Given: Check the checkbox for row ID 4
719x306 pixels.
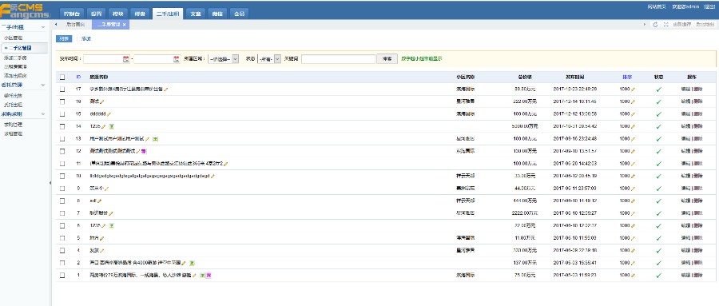Looking at the screenshot, I should [x=62, y=251].
